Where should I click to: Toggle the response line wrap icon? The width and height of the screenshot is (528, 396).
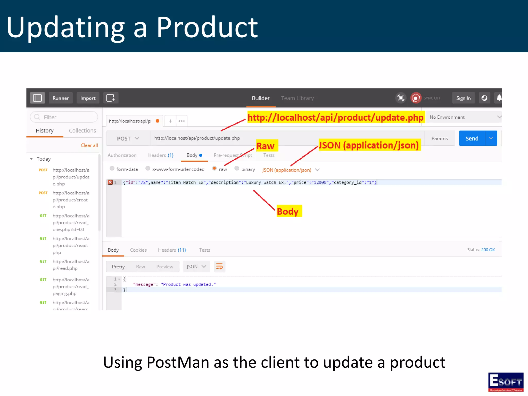(x=219, y=266)
